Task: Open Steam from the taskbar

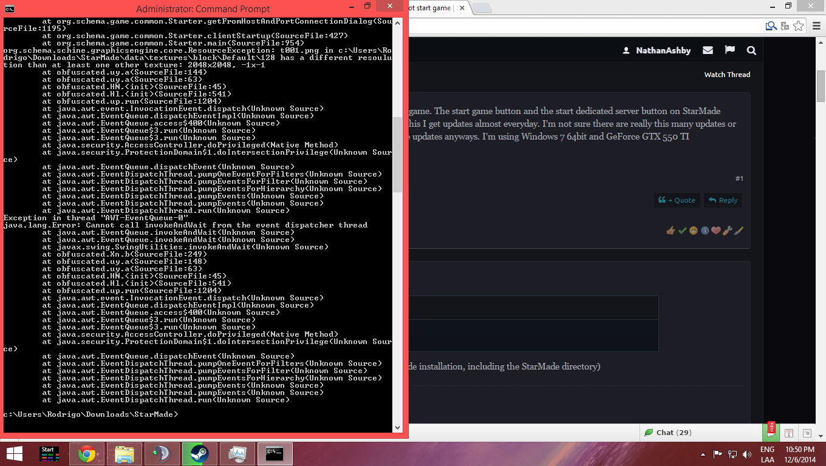Action: [x=196, y=454]
